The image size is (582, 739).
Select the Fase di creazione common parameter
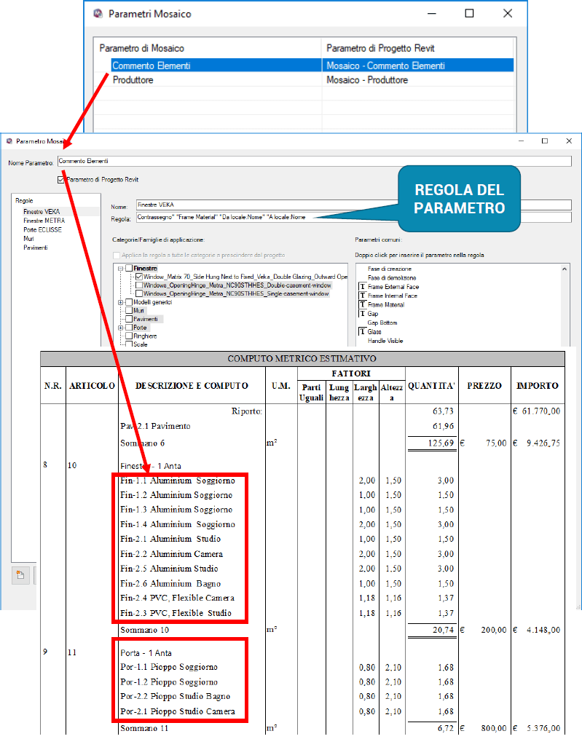click(390, 269)
